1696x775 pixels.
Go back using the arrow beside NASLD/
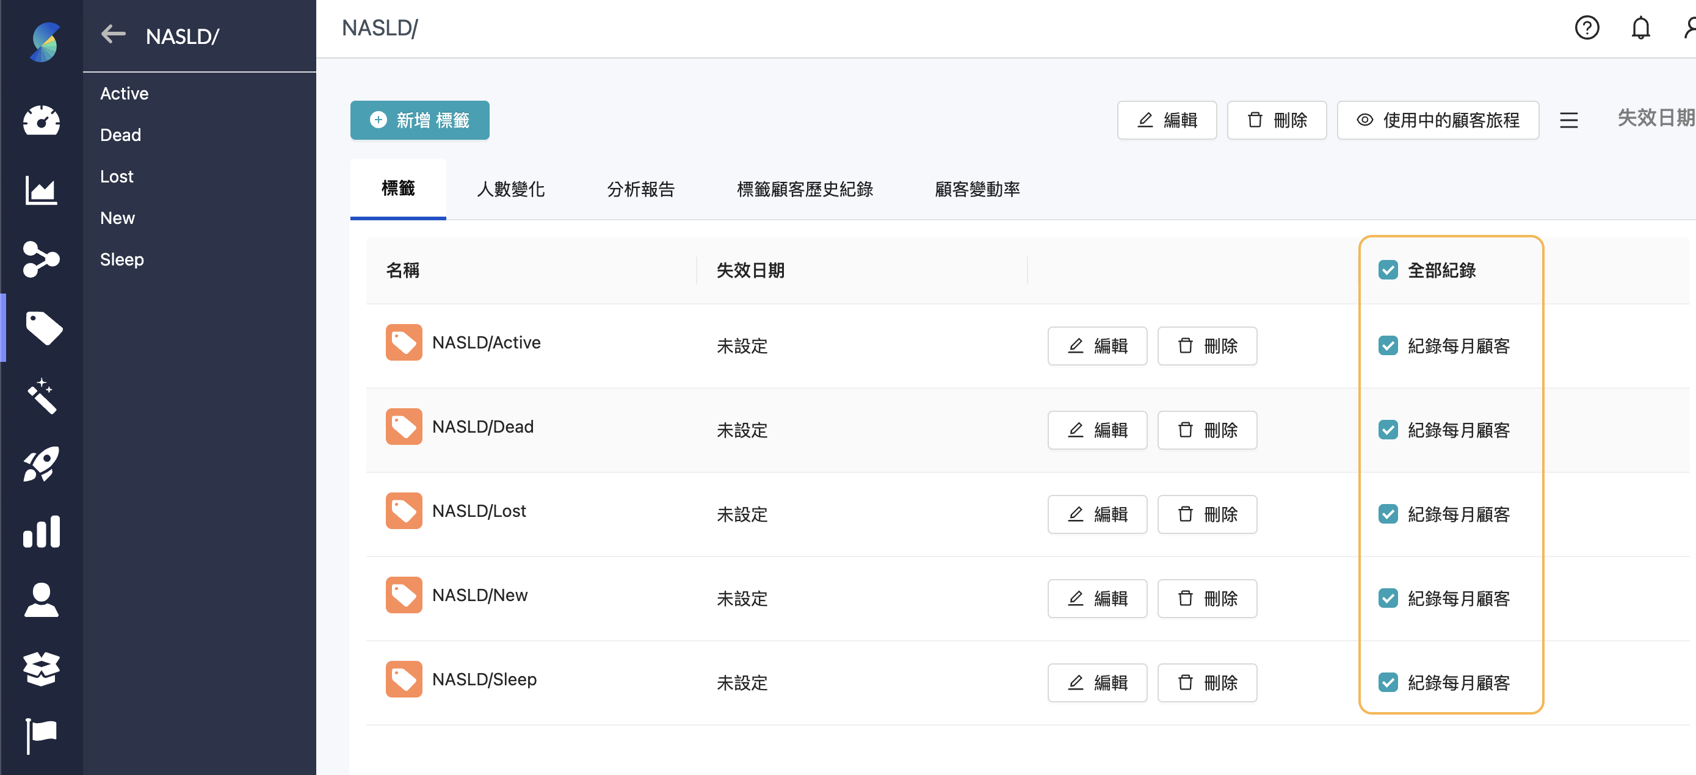click(x=113, y=34)
